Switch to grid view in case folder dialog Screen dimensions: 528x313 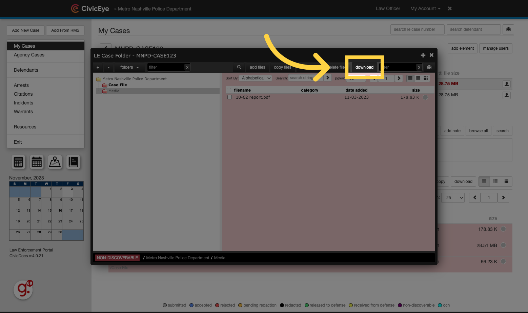(426, 78)
